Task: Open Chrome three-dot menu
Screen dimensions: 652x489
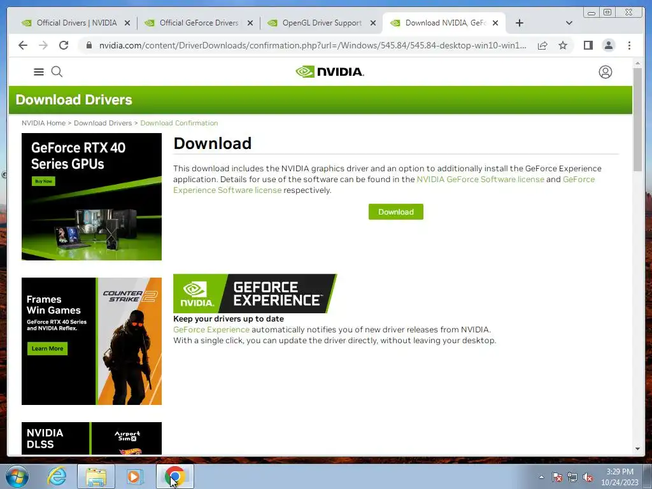Action: coord(629,45)
